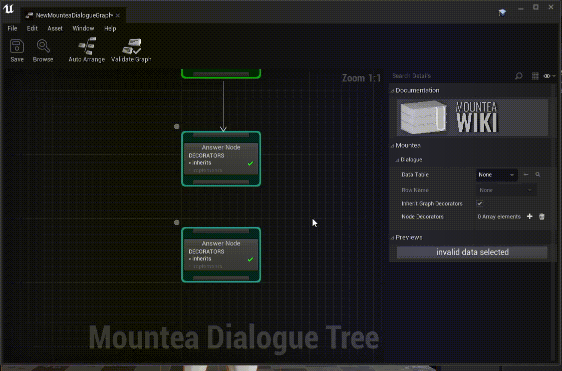Open the Data Table None dropdown
The width and height of the screenshot is (562, 371).
click(496, 174)
